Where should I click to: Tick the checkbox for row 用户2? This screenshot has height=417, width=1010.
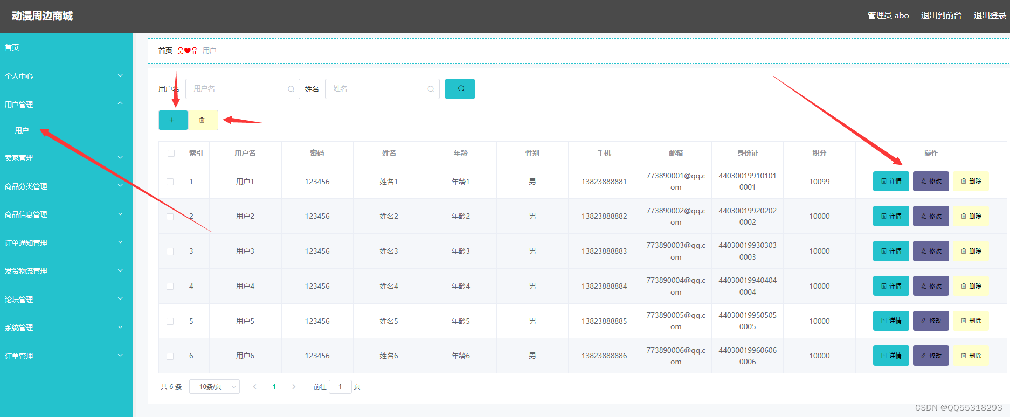tap(170, 217)
